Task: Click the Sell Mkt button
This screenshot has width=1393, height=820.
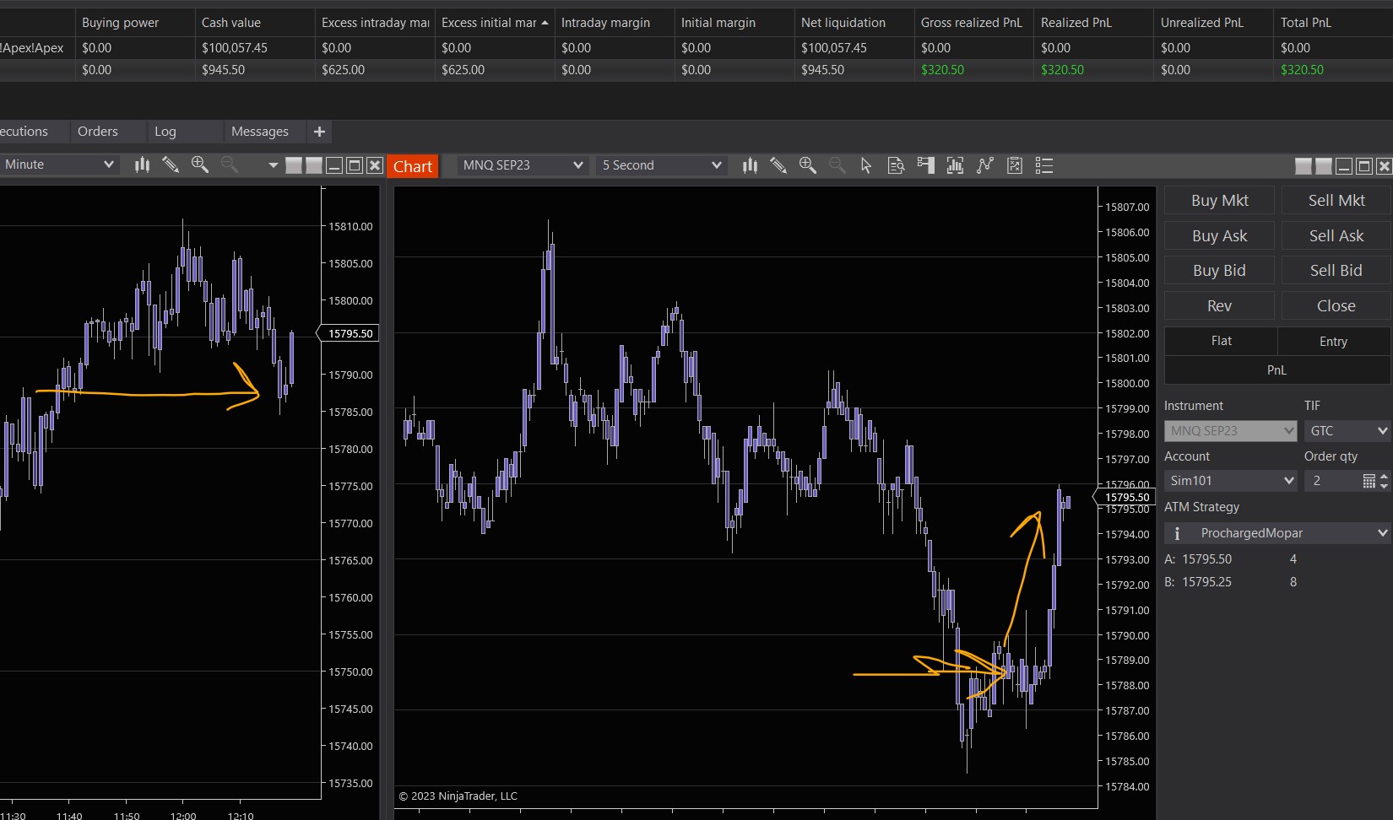Action: point(1336,201)
